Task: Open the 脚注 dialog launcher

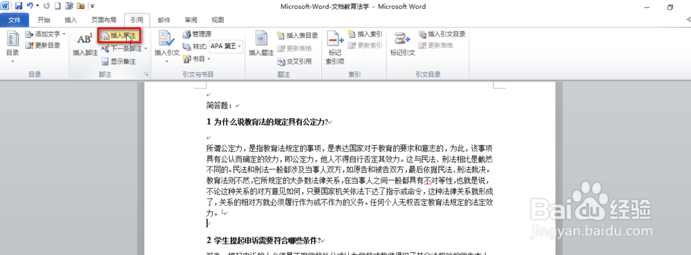Action: [146, 75]
